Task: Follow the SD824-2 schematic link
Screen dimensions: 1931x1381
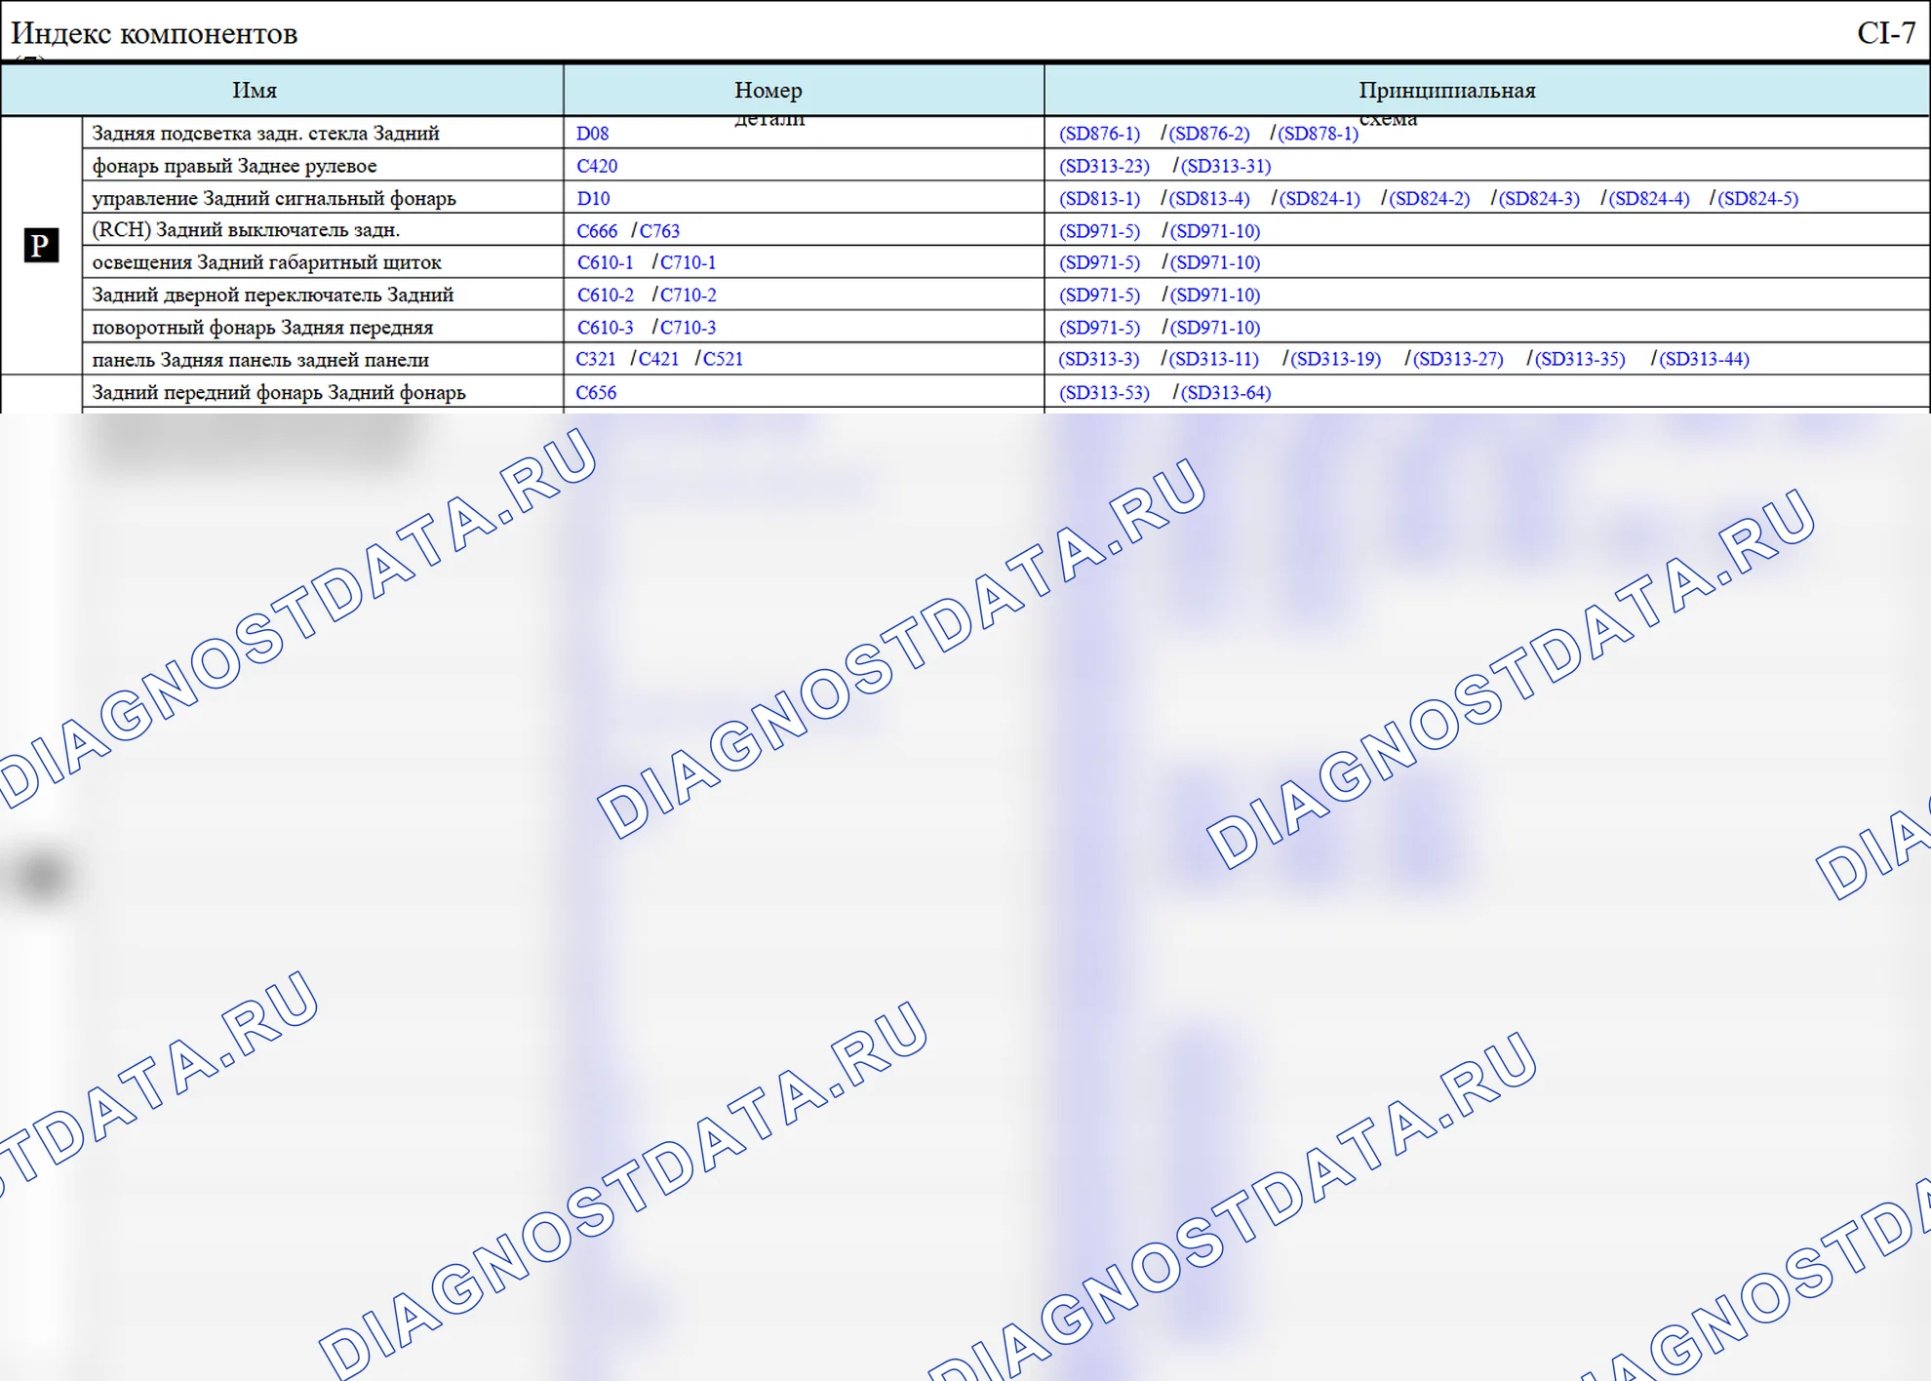Action: [1429, 199]
